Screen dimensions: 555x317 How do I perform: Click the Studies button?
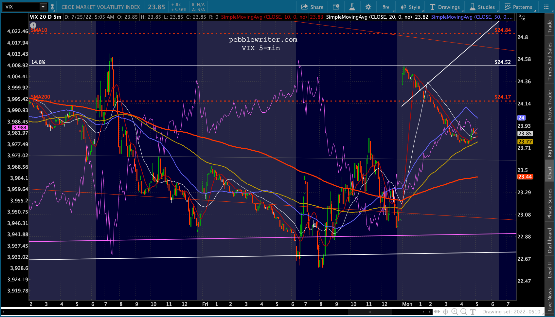coord(482,7)
